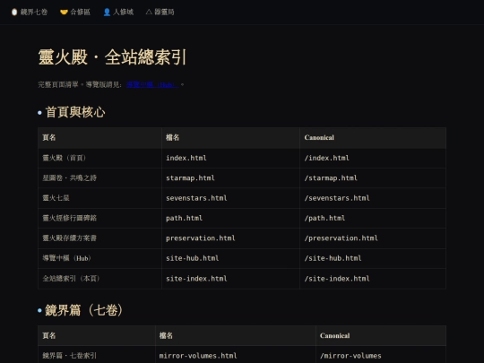Open the 人修域 person icon nav item
Screen dimensions: 484x363
click(118, 12)
